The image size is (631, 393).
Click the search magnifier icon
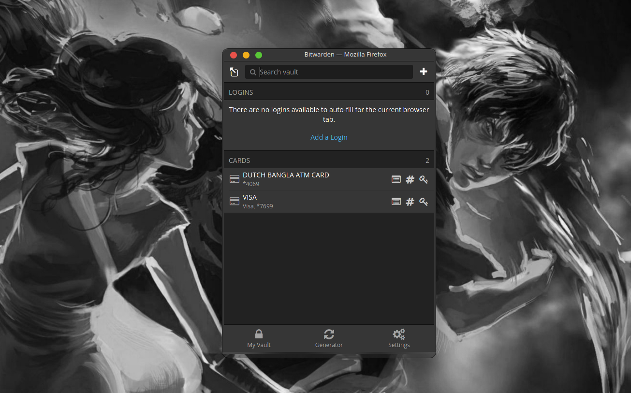(x=253, y=72)
